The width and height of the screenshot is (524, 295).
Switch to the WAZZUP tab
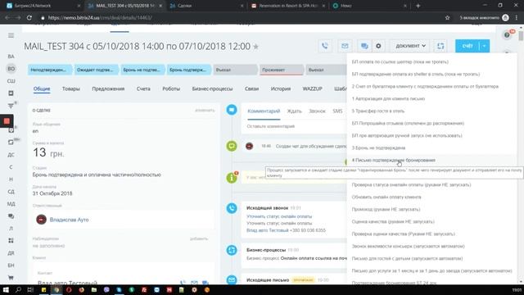312,88
